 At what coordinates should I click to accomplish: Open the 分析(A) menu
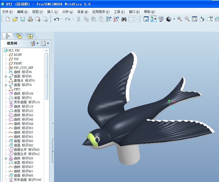coord(68,12)
